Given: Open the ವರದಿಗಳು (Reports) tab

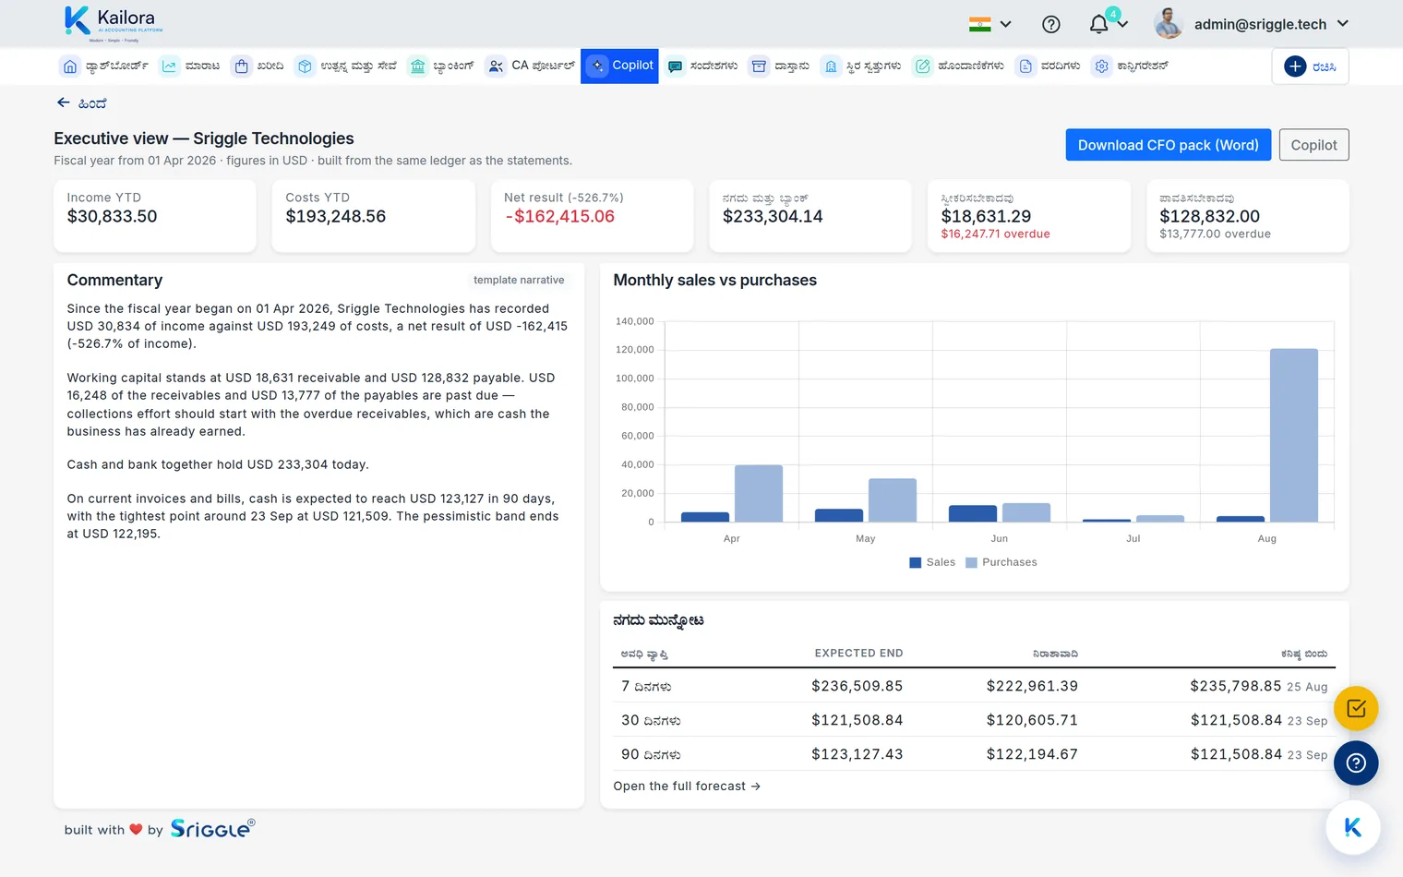Looking at the screenshot, I should point(1048,66).
